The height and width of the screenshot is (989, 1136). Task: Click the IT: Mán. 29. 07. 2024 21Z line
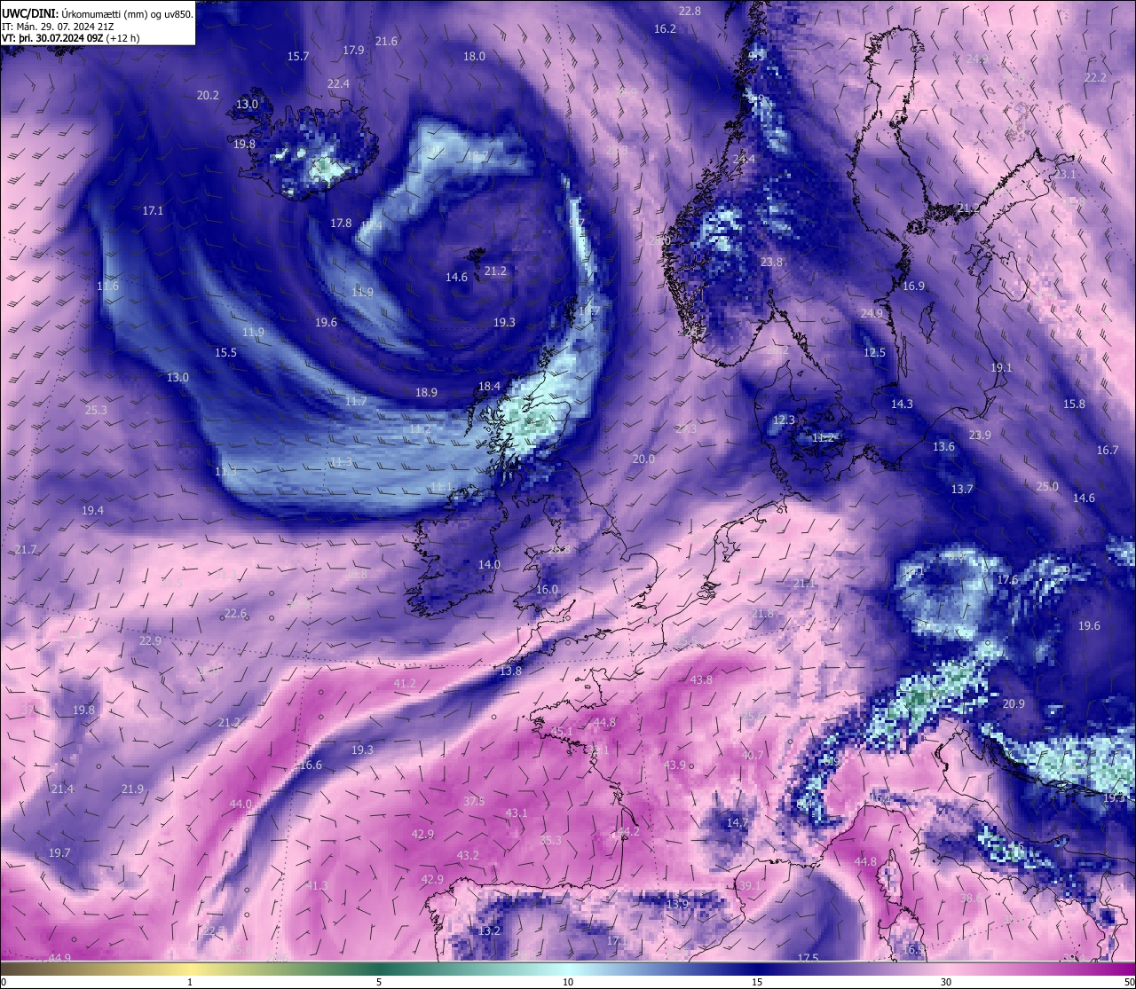[x=56, y=26]
